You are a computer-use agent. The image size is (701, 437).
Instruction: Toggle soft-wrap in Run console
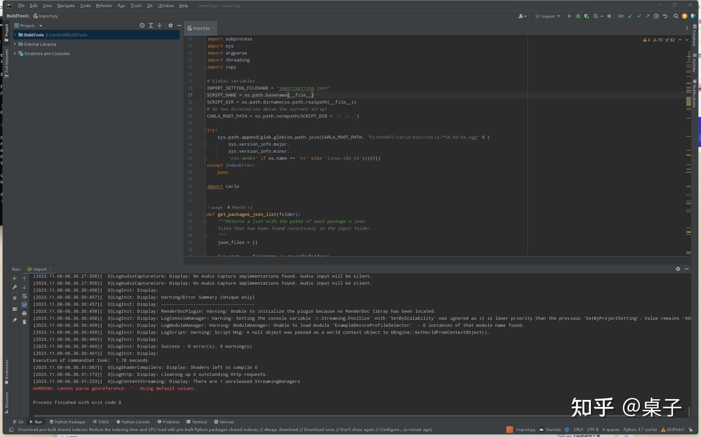coord(24,296)
